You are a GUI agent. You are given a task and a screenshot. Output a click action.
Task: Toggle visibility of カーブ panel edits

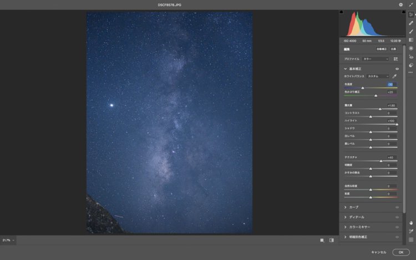pyautogui.click(x=397, y=207)
